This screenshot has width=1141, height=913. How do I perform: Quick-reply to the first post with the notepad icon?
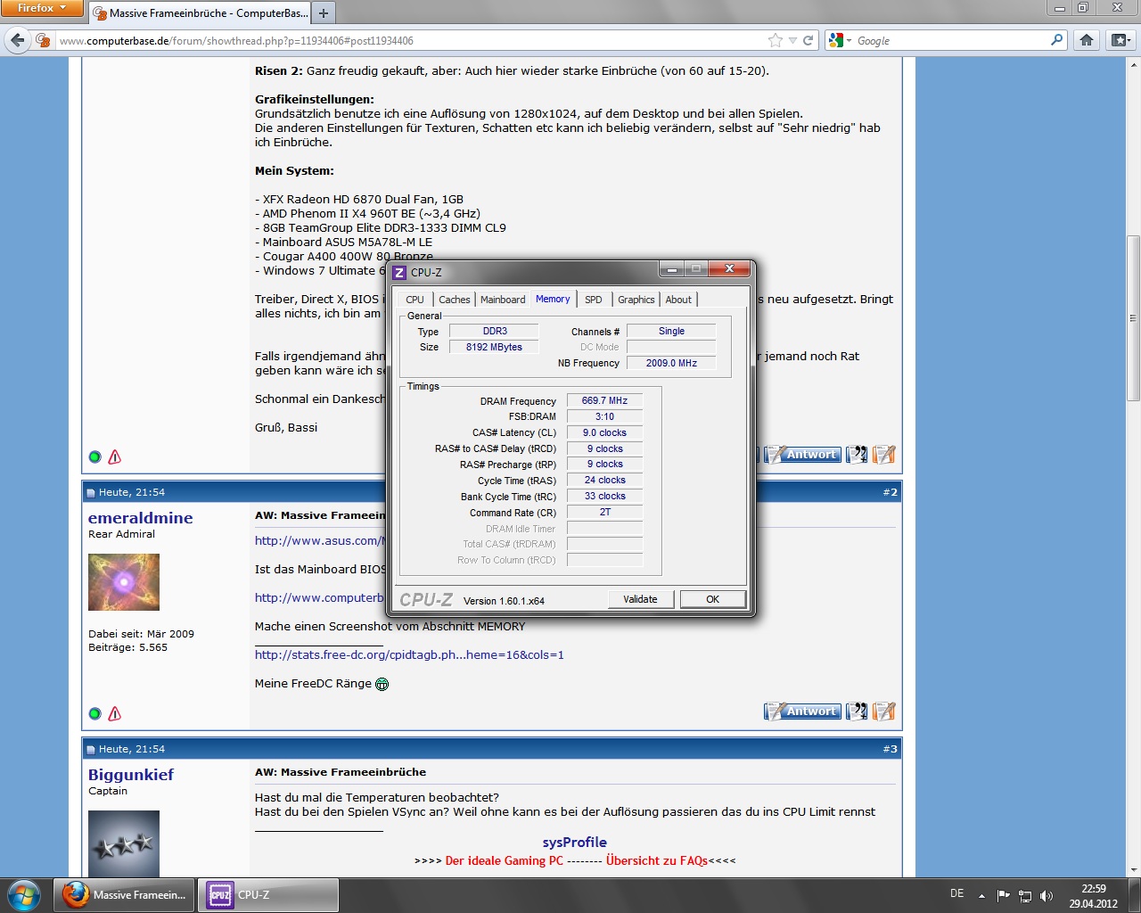coord(884,455)
